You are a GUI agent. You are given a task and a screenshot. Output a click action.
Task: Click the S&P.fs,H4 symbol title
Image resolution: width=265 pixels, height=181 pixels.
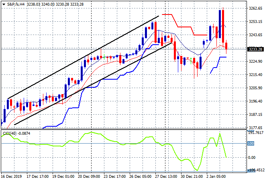pyautogui.click(x=16, y=4)
